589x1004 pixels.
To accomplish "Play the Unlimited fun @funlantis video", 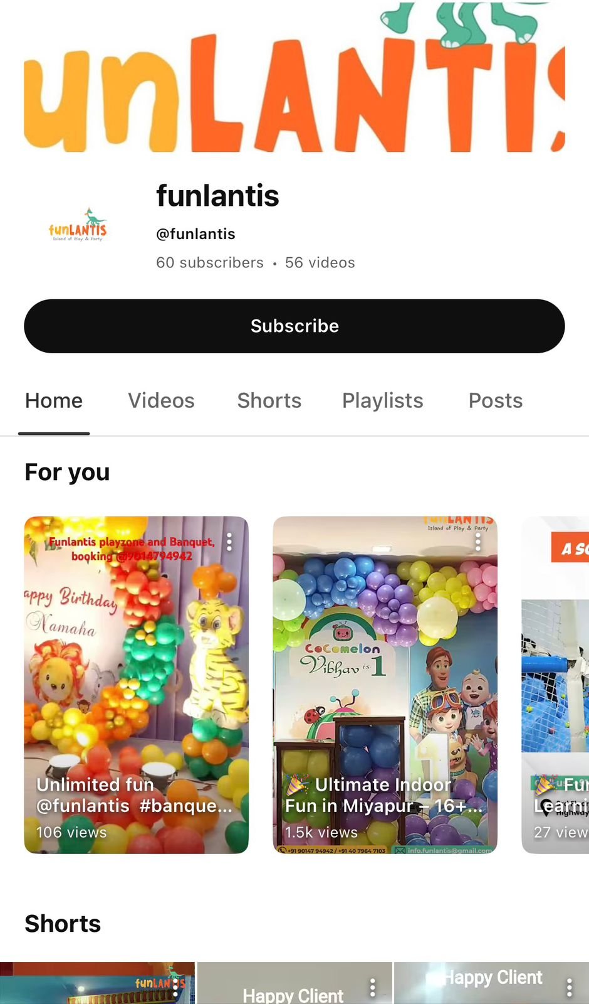I will click(x=136, y=685).
